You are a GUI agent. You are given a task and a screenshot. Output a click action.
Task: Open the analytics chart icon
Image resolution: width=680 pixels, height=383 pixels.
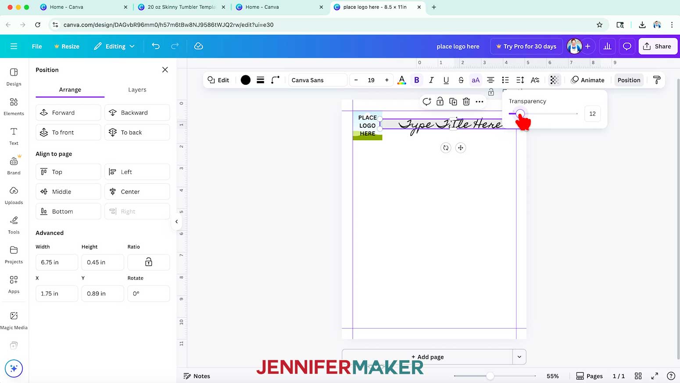607,46
